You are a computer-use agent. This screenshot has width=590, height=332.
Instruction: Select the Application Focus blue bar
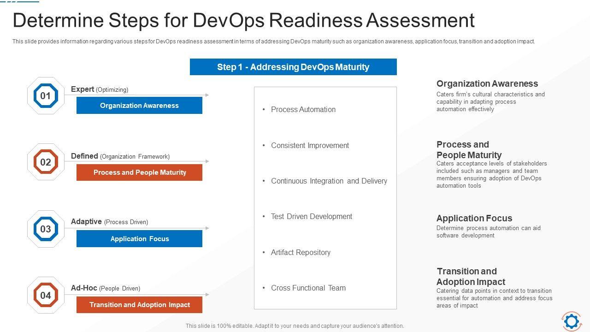[139, 239]
